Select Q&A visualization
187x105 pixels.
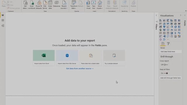pyautogui.click(x=168, y=36)
